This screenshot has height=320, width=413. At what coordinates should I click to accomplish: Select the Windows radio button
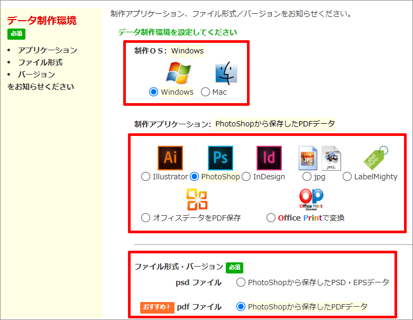153,92
